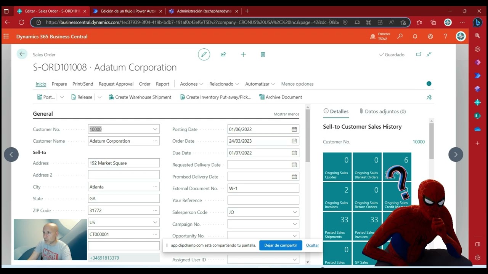488x274 pixels.
Task: Open the Dynamics 365 app launcher waffle
Action: [6, 37]
